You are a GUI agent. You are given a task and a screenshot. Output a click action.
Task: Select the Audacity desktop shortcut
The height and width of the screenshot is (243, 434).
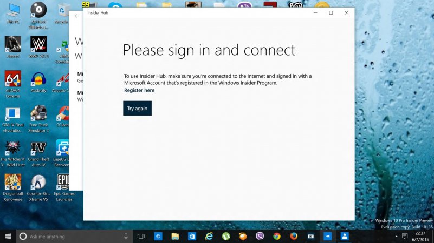tap(38, 82)
